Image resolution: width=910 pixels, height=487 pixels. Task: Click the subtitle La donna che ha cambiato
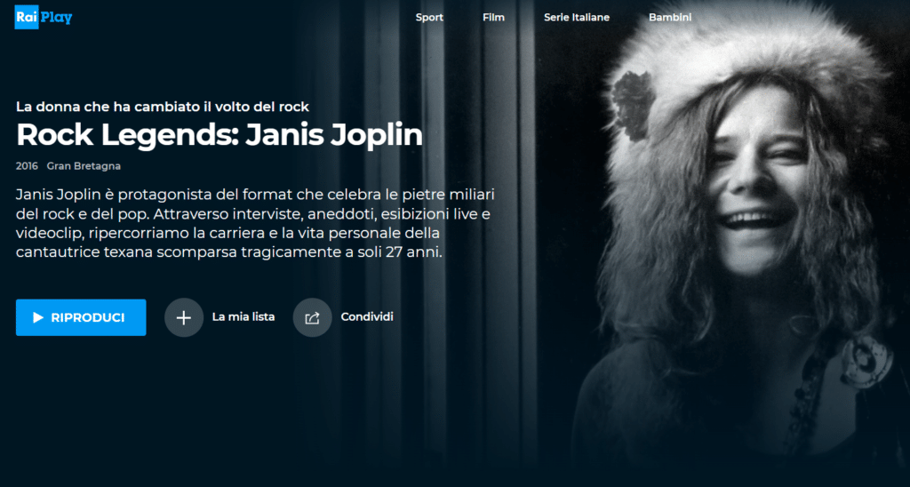(x=163, y=107)
